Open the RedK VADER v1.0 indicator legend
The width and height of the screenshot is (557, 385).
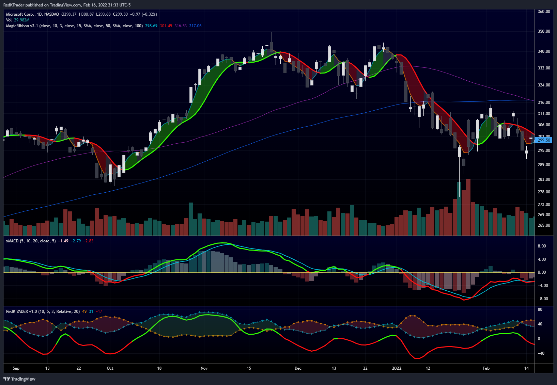pyautogui.click(x=43, y=311)
